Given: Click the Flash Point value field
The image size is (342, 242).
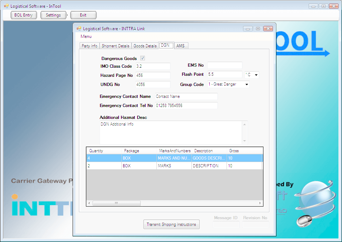Looking at the screenshot, I should (x=224, y=74).
